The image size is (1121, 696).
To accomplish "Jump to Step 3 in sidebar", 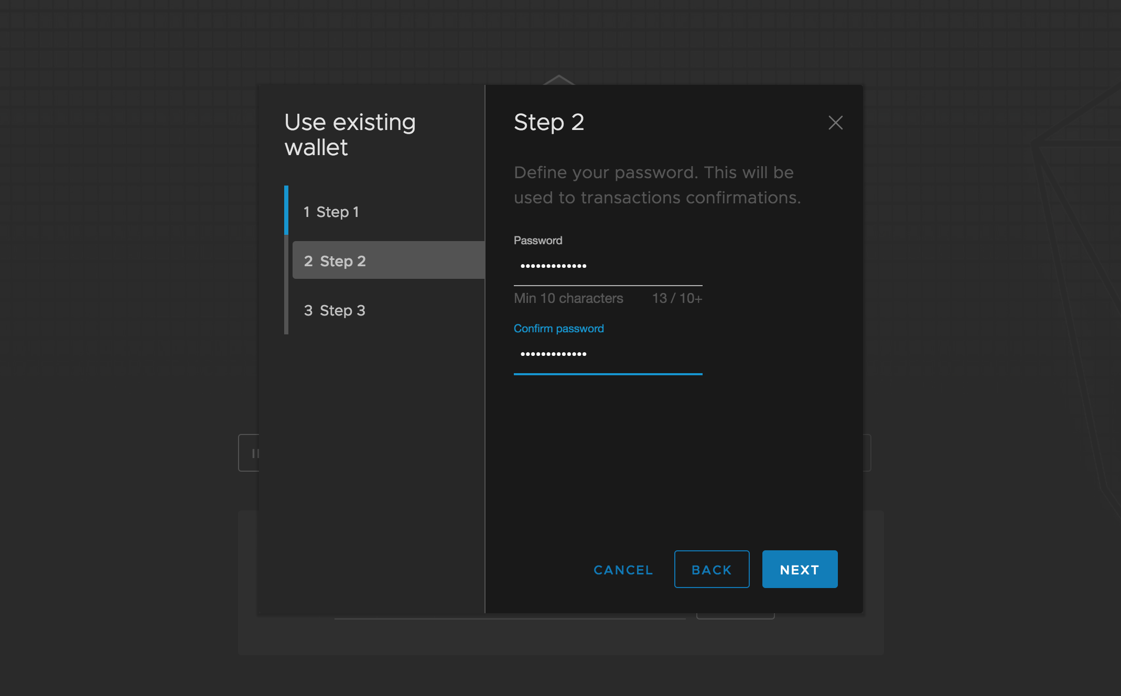I will click(x=388, y=310).
